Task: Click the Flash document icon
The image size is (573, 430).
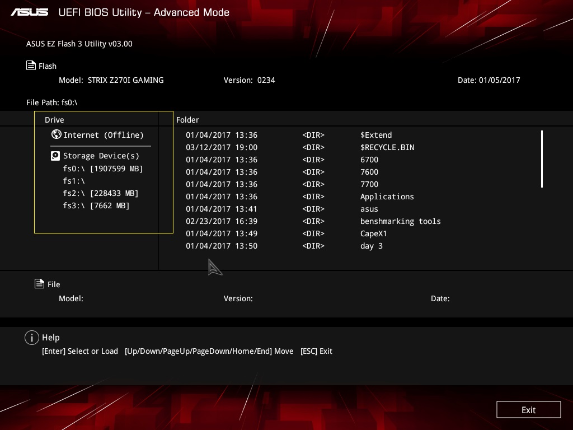Action: [31, 66]
